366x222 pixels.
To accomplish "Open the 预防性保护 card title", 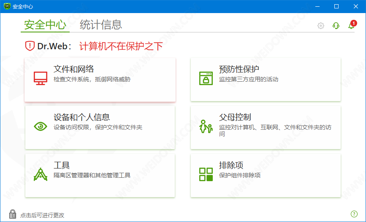I will click(239, 69).
